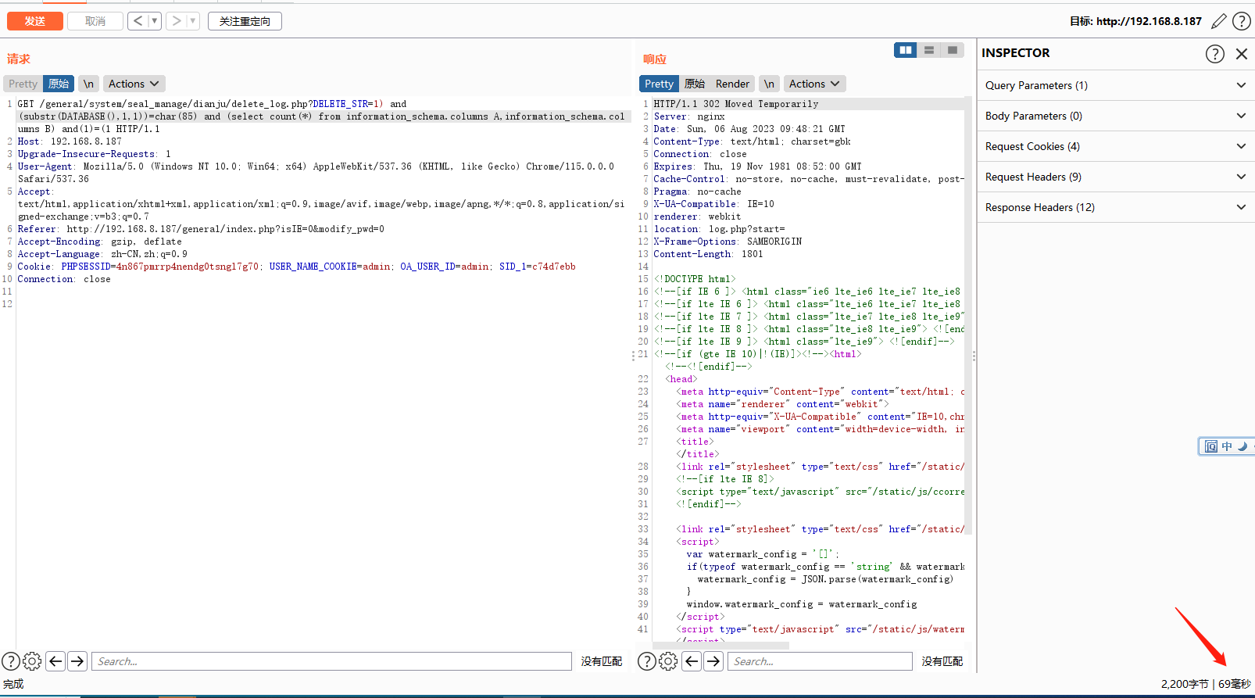The width and height of the screenshot is (1255, 698).
Task: Click the Host header line in request
Action: [x=70, y=141]
